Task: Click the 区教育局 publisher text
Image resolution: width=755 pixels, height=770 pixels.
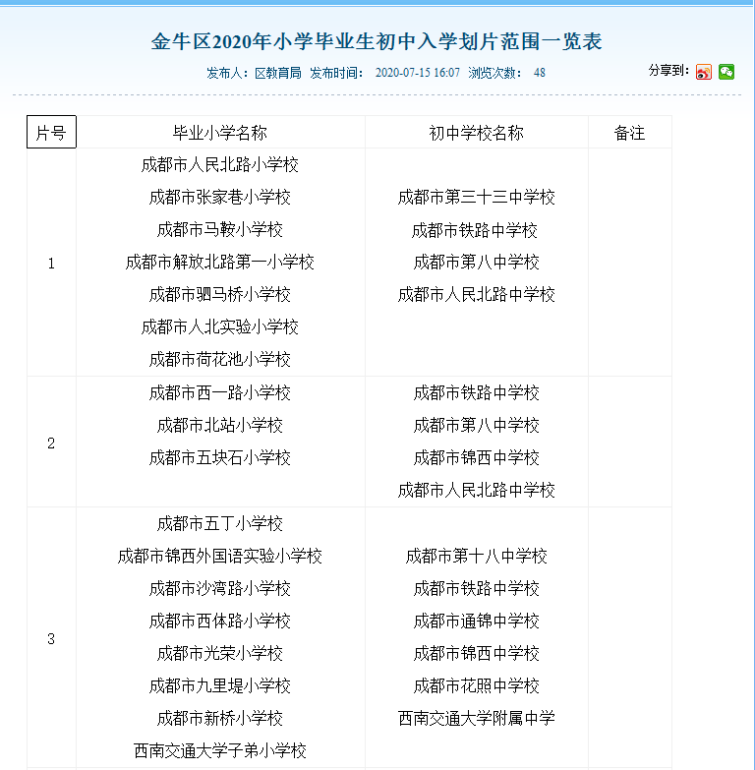Action: [277, 73]
